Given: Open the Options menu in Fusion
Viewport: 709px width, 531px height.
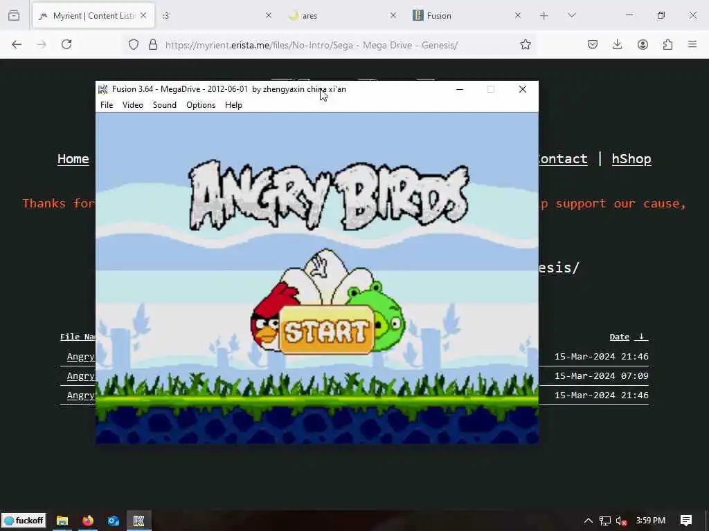Looking at the screenshot, I should [x=201, y=105].
